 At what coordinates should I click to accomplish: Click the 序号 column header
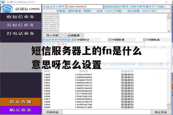pos(47,71)
